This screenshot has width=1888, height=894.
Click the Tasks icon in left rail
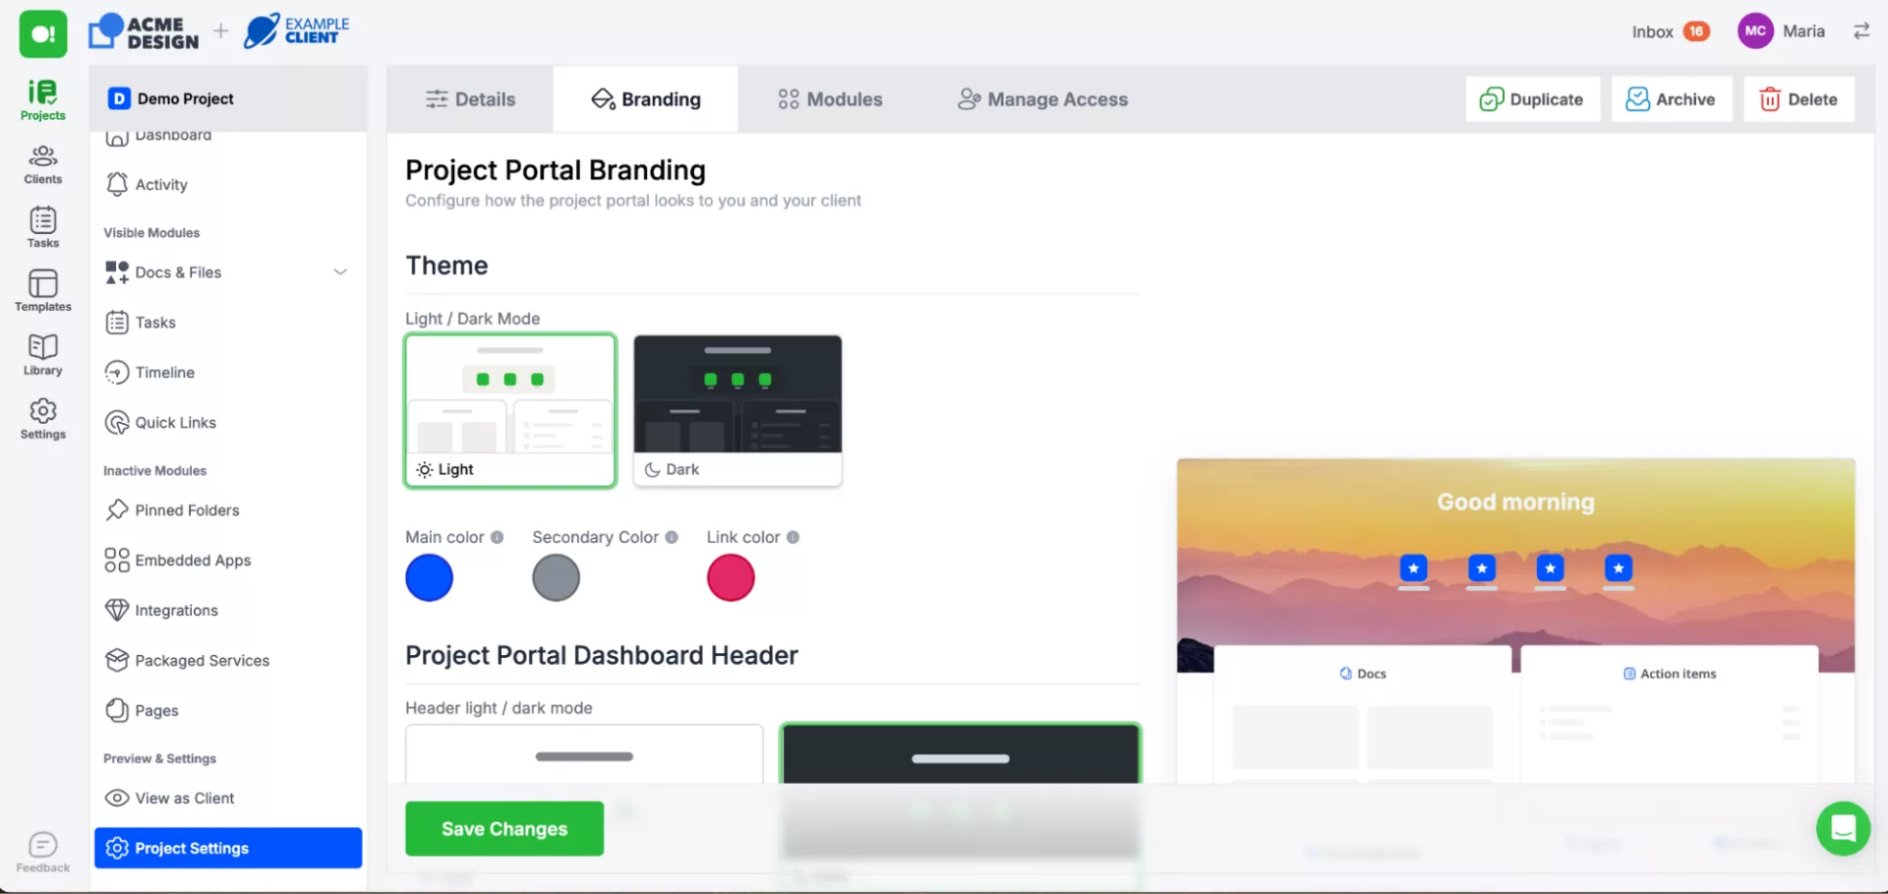(42, 226)
